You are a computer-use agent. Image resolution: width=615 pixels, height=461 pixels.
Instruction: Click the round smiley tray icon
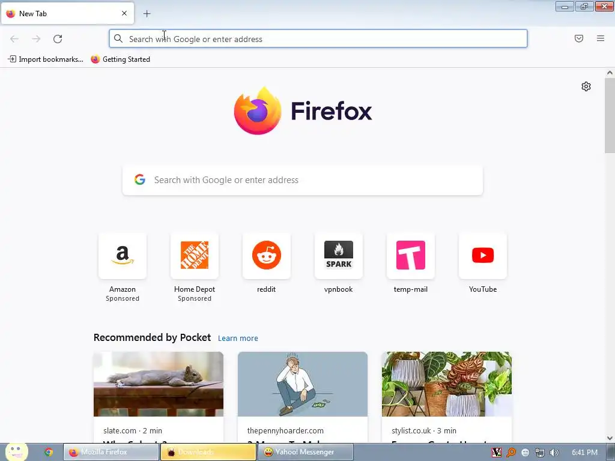[x=526, y=453]
